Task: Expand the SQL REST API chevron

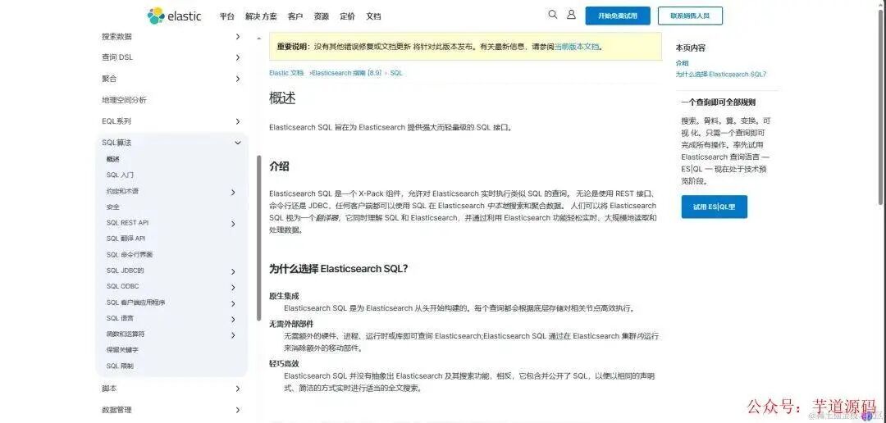Action: [x=233, y=225]
